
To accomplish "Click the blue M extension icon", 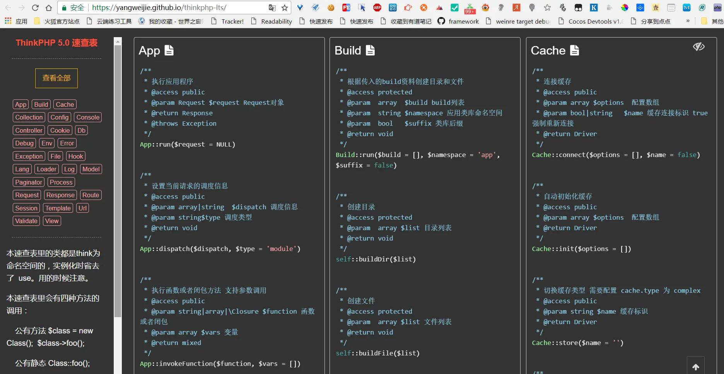I will [x=686, y=8].
